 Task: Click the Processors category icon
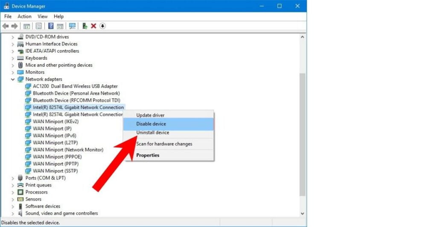click(x=20, y=192)
